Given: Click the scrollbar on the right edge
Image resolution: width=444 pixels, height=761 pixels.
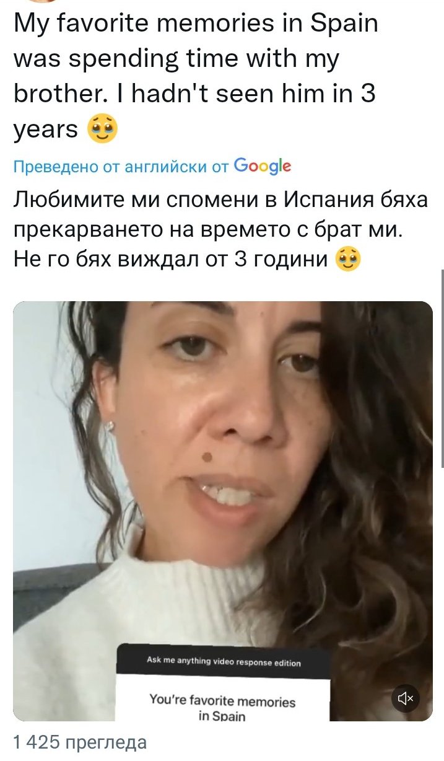Looking at the screenshot, I should pyautogui.click(x=442, y=368).
